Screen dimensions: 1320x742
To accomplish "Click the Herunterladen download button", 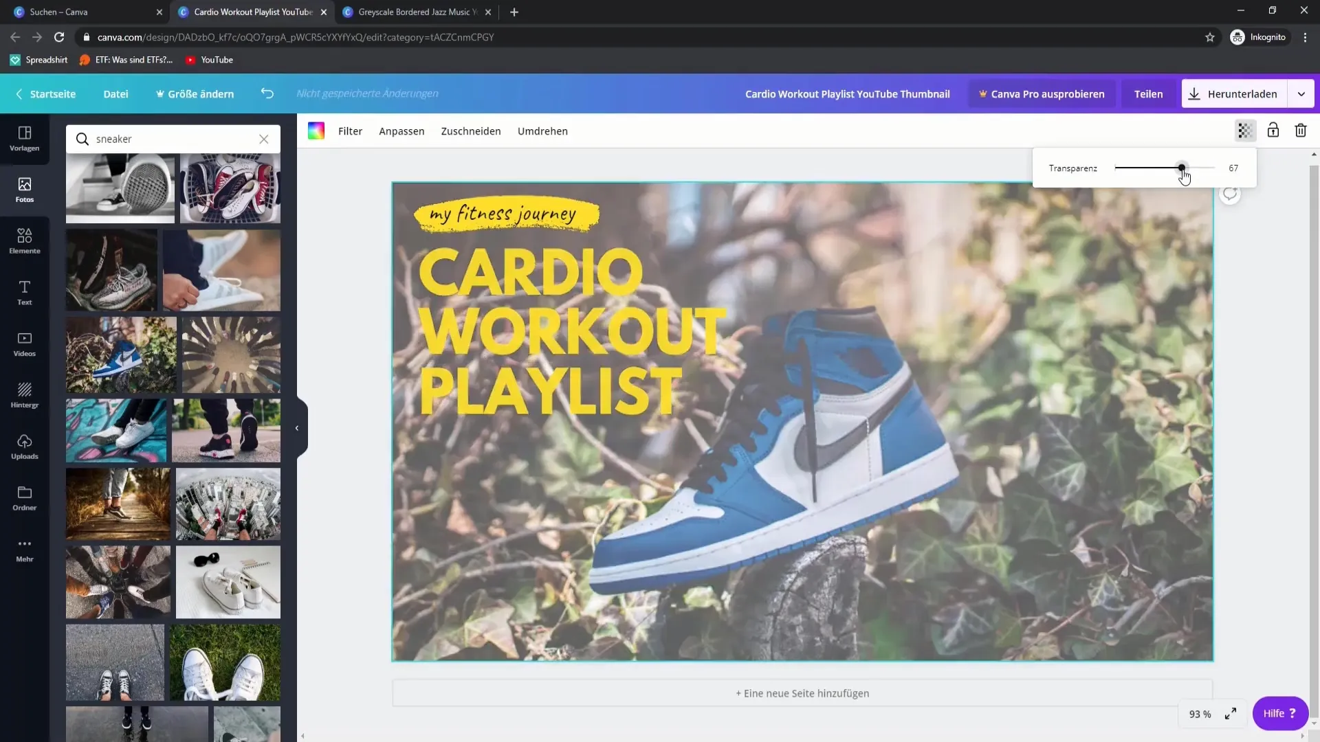I will (x=1234, y=93).
